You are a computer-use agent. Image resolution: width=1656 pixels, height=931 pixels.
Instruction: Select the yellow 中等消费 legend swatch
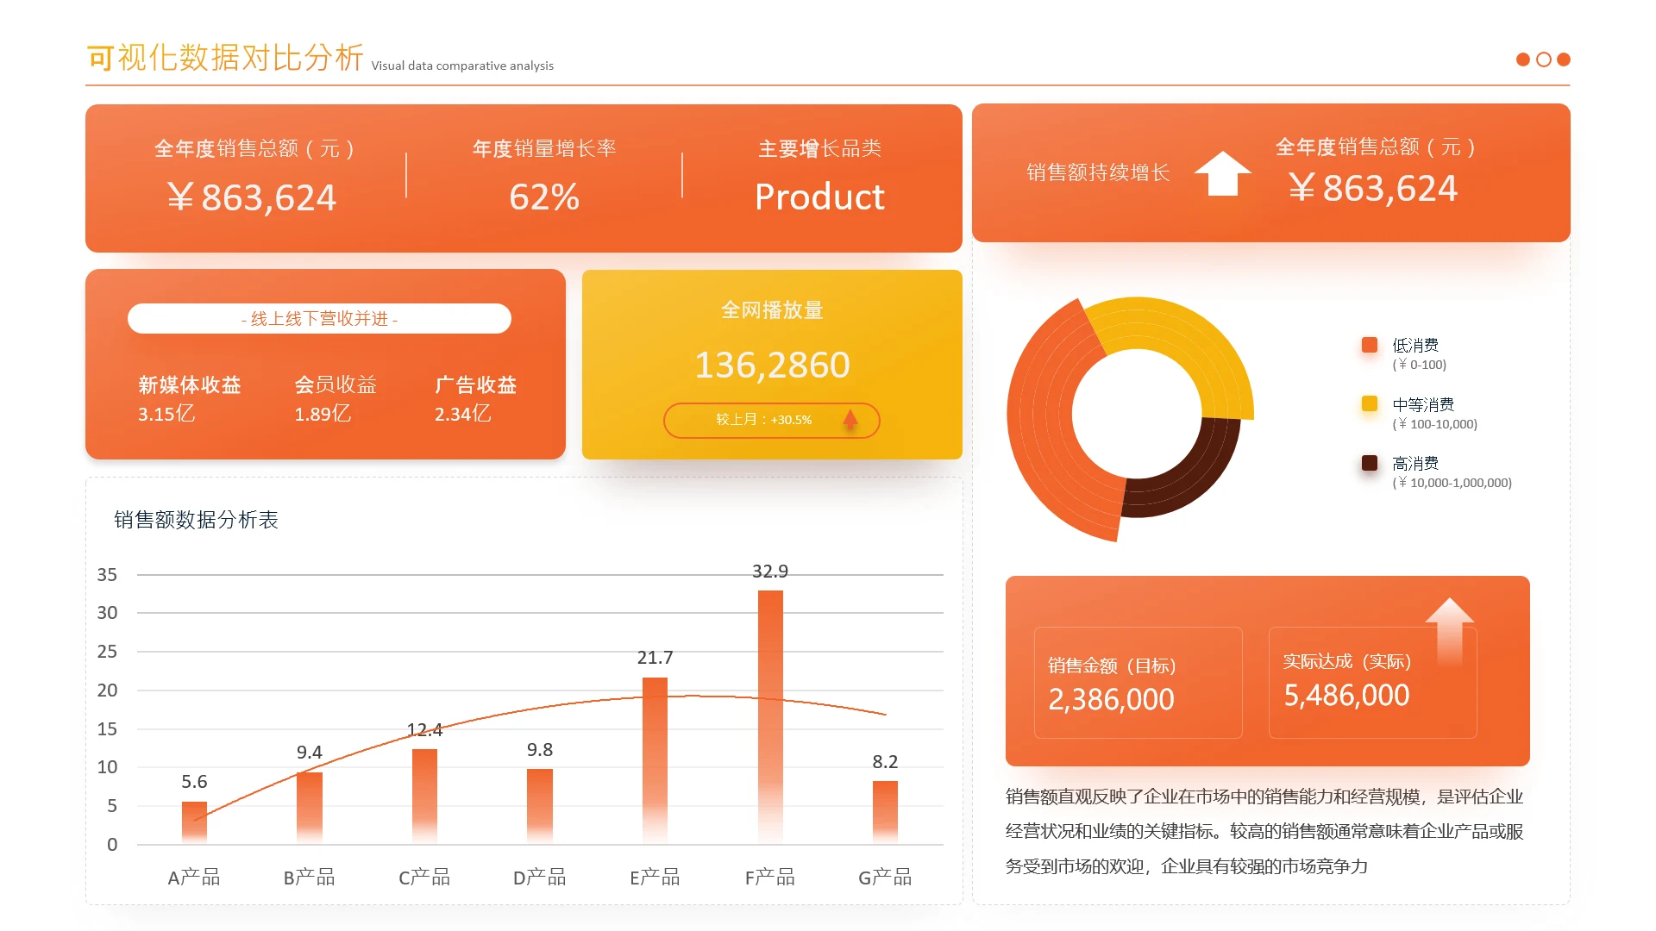(1370, 403)
